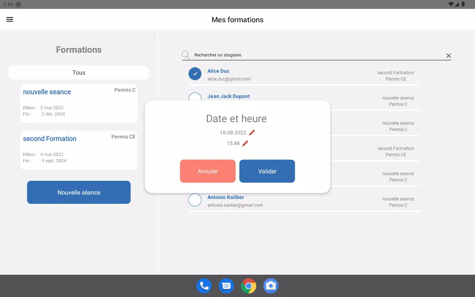Launch Chrome from the dock
Screen dimensions: 475x297
(249, 286)
